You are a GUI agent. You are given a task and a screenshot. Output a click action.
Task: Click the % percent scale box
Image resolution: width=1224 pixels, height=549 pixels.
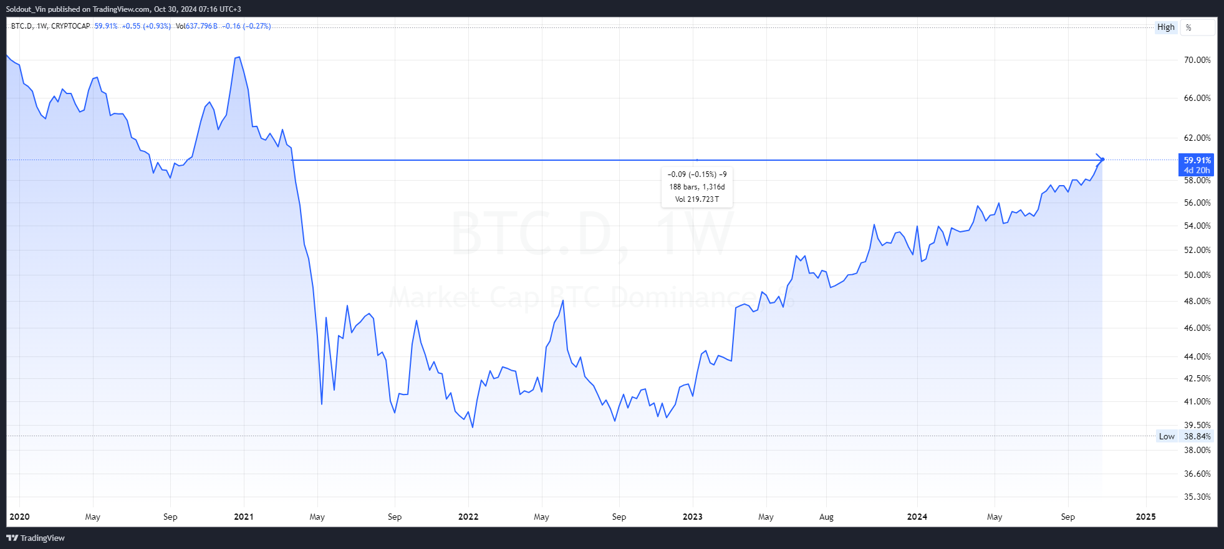1199,27
